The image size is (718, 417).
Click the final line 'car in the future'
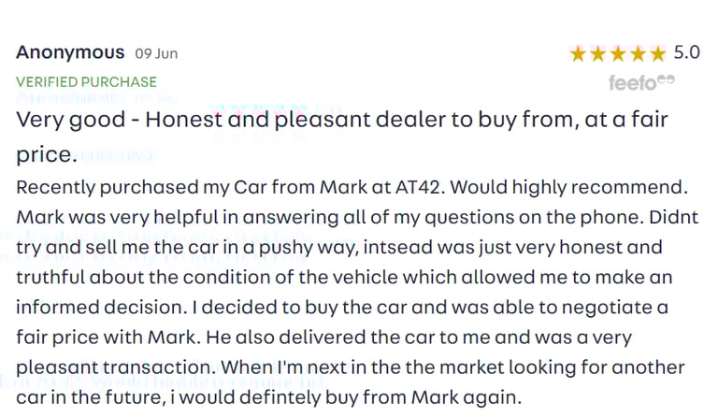point(269,397)
